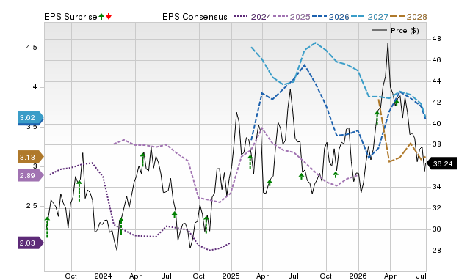Click the 4.5 label on EPS axis

point(32,48)
